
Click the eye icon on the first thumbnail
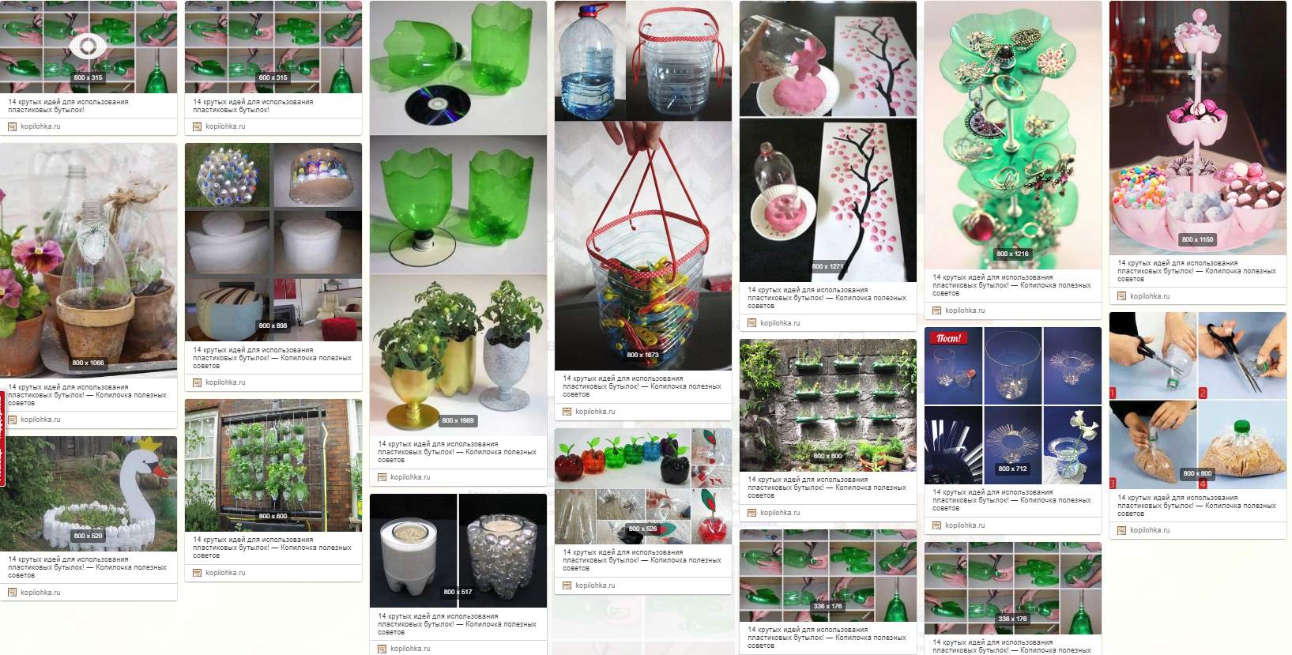point(88,47)
